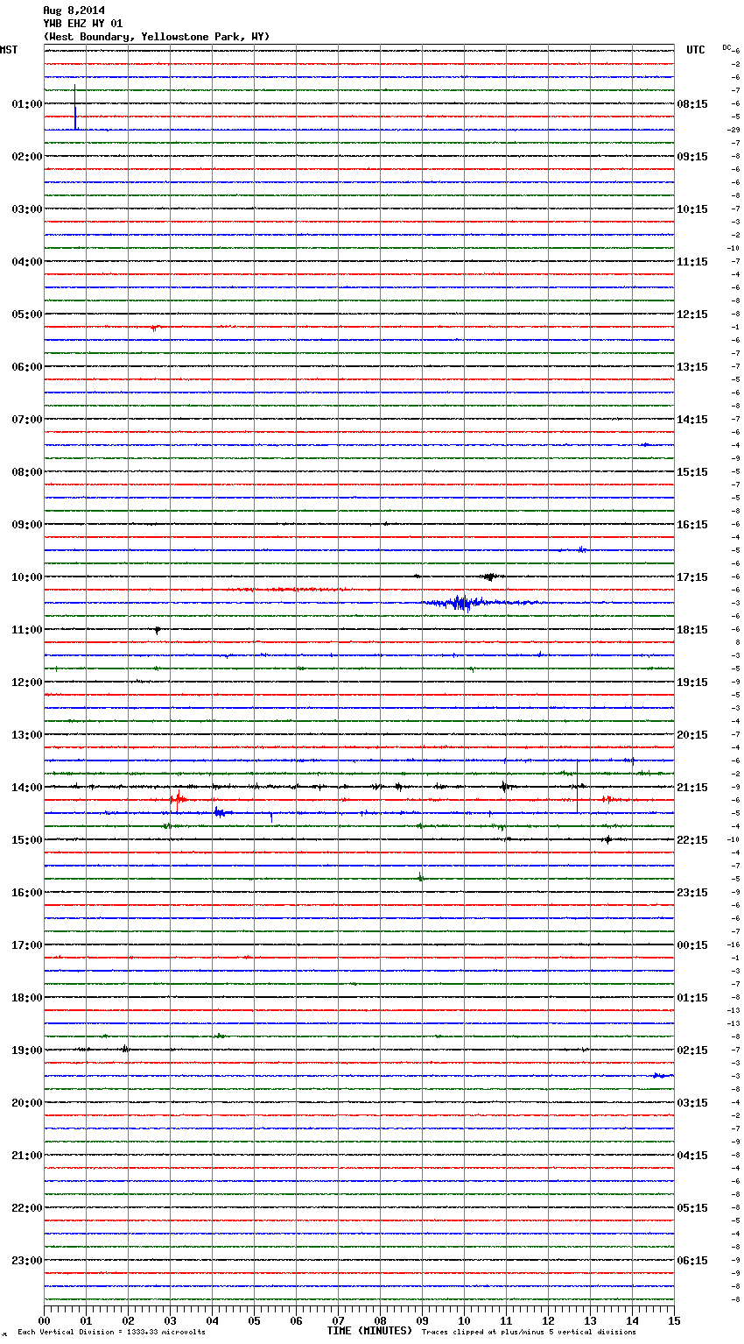Click minute 08 on the bottom axis
744x1344 pixels.
(380, 1320)
